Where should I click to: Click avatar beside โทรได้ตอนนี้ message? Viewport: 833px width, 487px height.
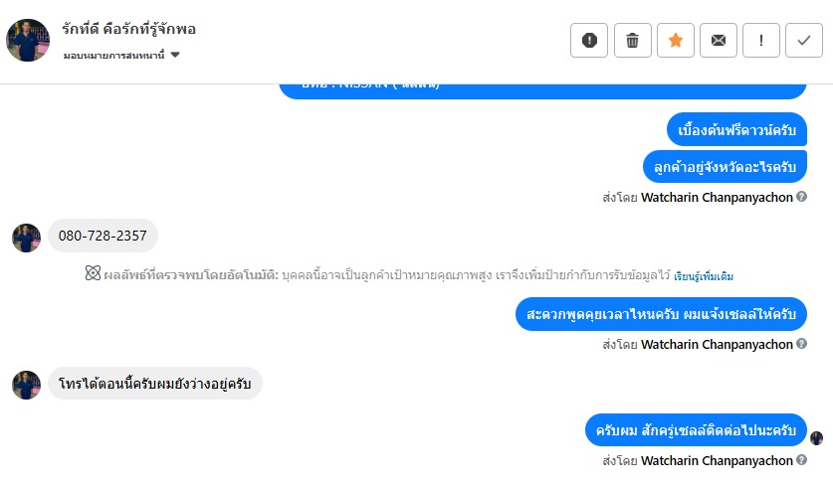coord(26,385)
